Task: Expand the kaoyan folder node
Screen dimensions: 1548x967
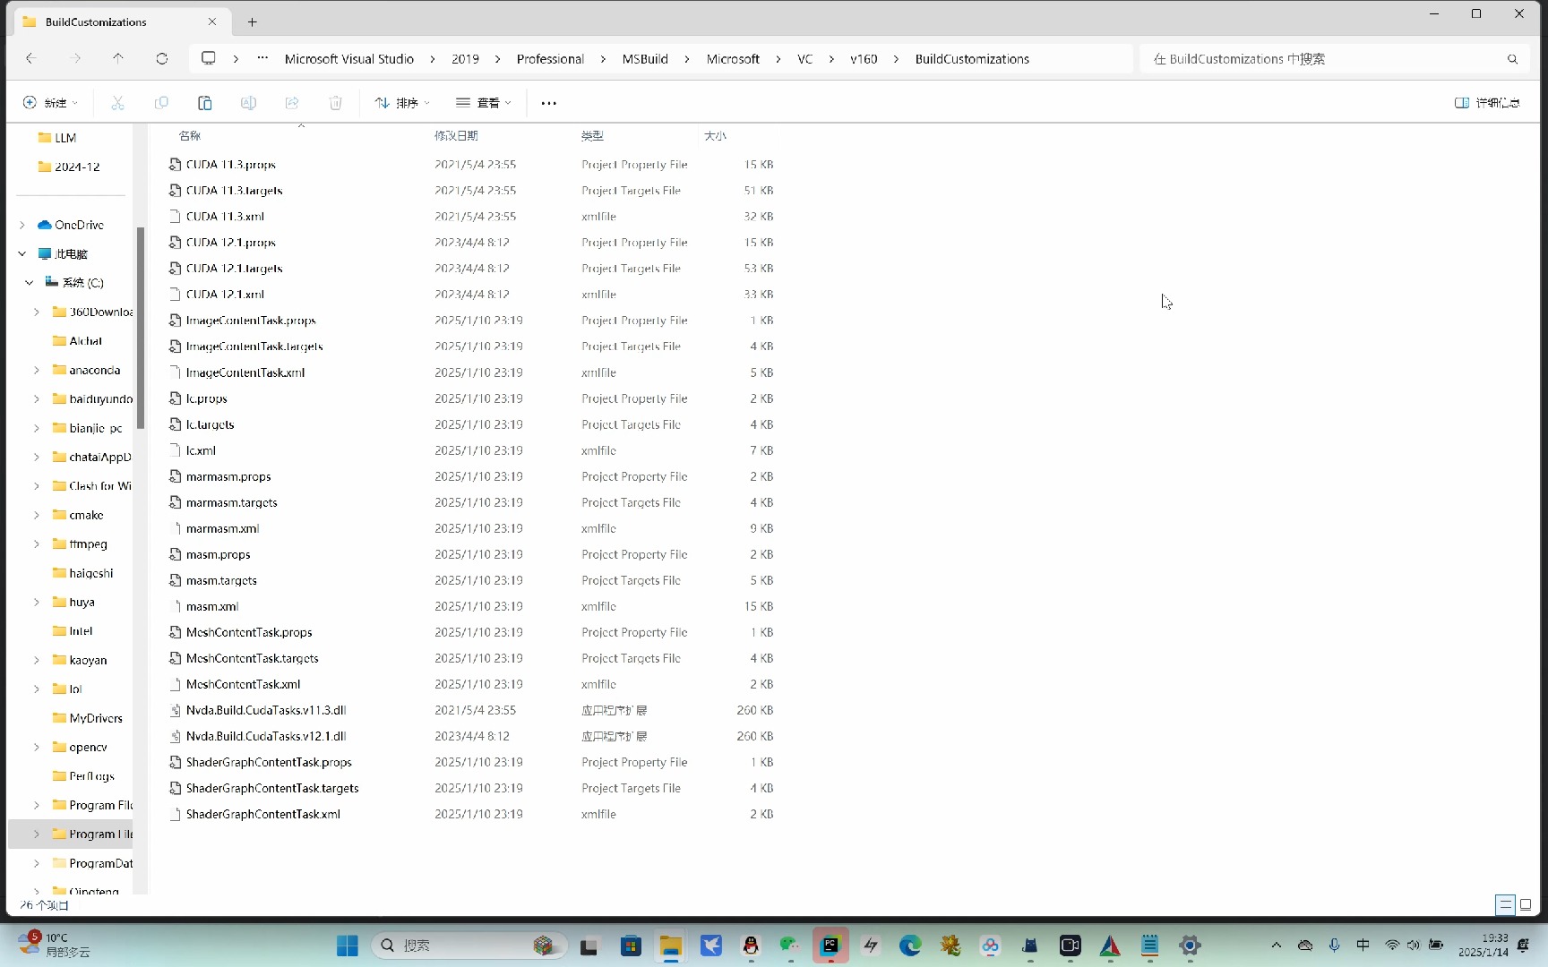Action: click(37, 660)
